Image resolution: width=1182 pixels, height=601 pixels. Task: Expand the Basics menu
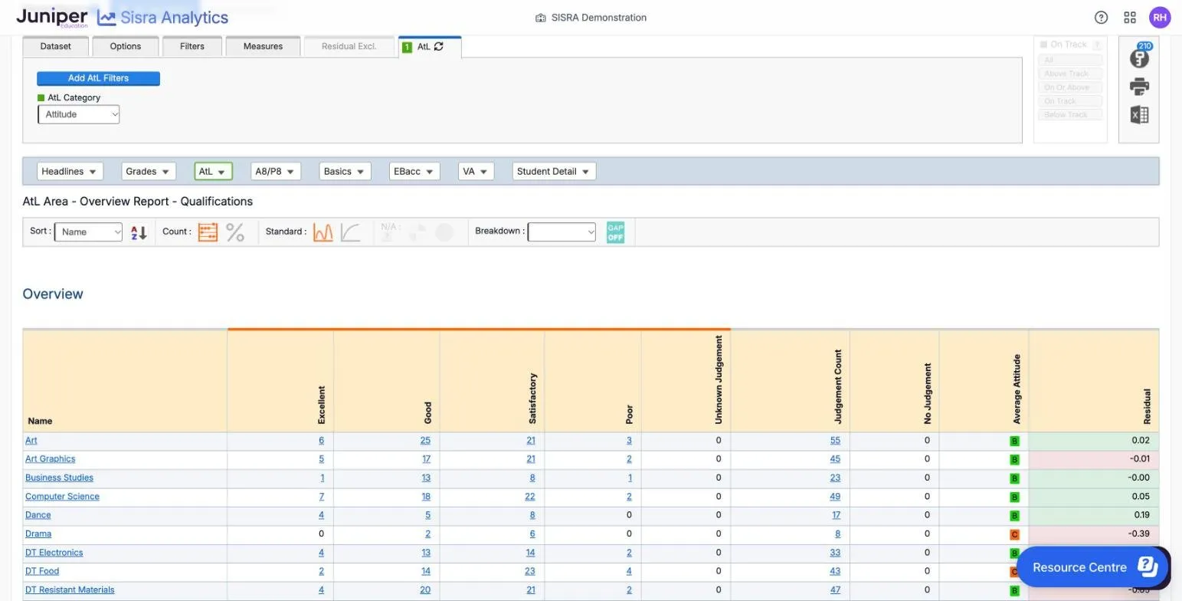coord(345,172)
